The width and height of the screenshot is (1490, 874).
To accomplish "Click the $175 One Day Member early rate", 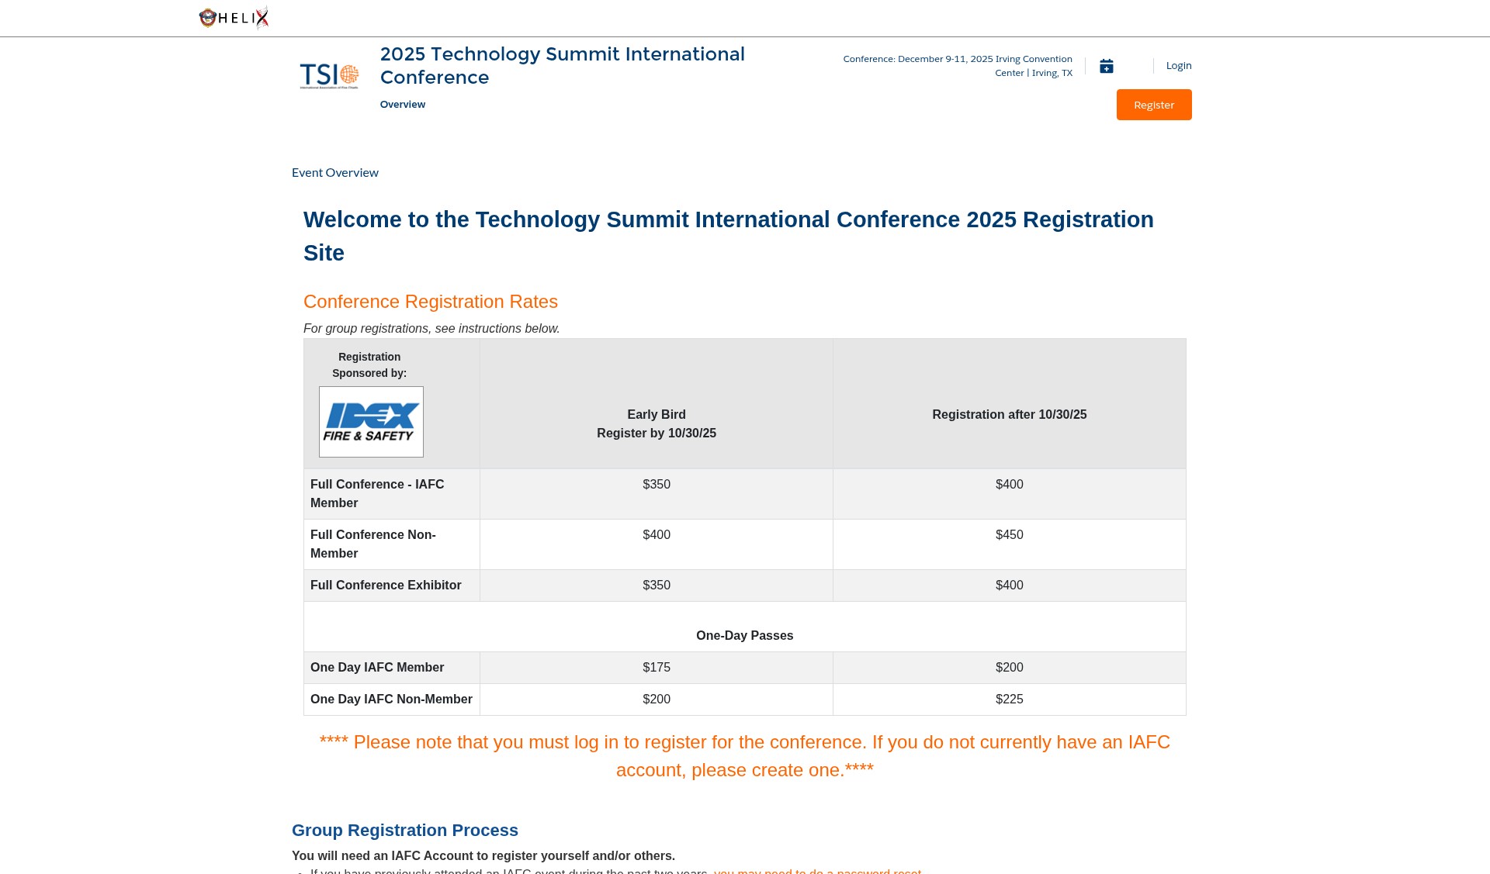I will (x=657, y=668).
